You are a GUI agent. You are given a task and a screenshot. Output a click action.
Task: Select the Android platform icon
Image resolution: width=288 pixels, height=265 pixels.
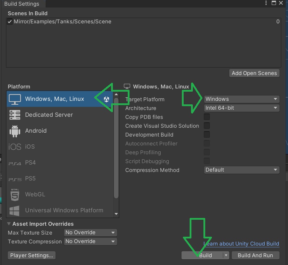(x=15, y=131)
